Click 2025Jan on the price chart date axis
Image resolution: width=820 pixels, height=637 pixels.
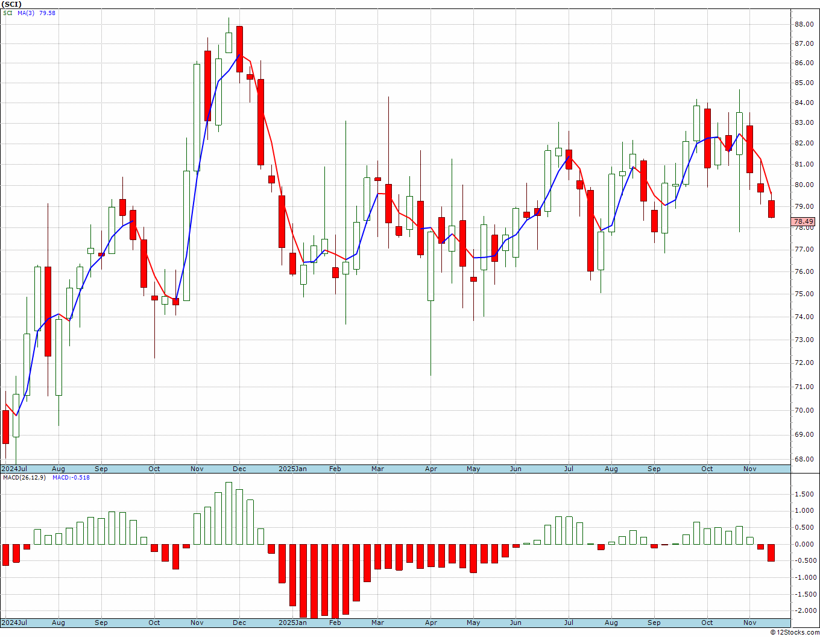(x=292, y=469)
